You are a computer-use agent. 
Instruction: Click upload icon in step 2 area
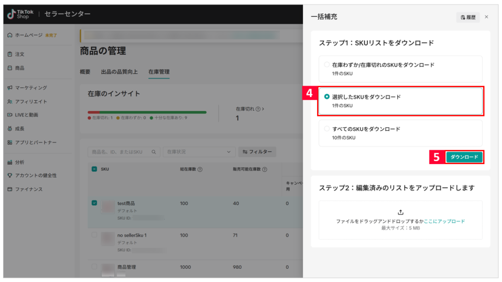pyautogui.click(x=401, y=212)
